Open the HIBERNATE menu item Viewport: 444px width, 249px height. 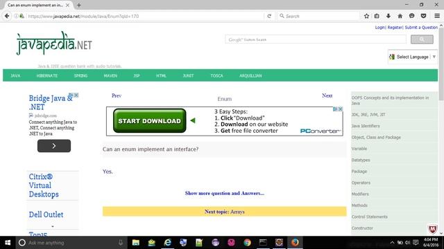pos(47,75)
